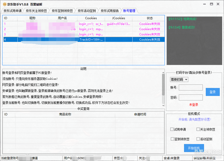Focus the 密码 input field
224x161 pixels.
tap(191, 97)
